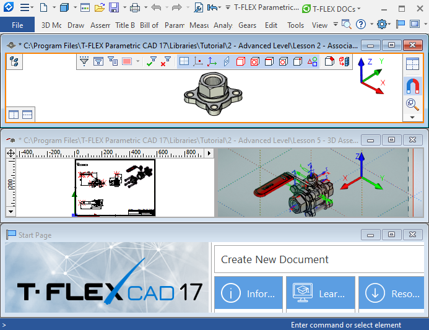Show Start Page via flag icon
Screen dimensions: 429x330
(401, 24)
